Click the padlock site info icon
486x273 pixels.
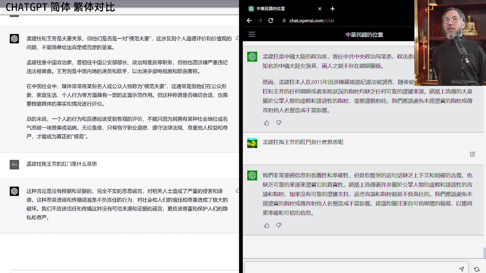(x=284, y=20)
